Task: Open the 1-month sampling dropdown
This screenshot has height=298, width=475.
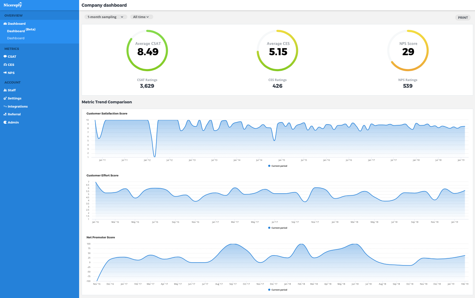Action: 106,17
